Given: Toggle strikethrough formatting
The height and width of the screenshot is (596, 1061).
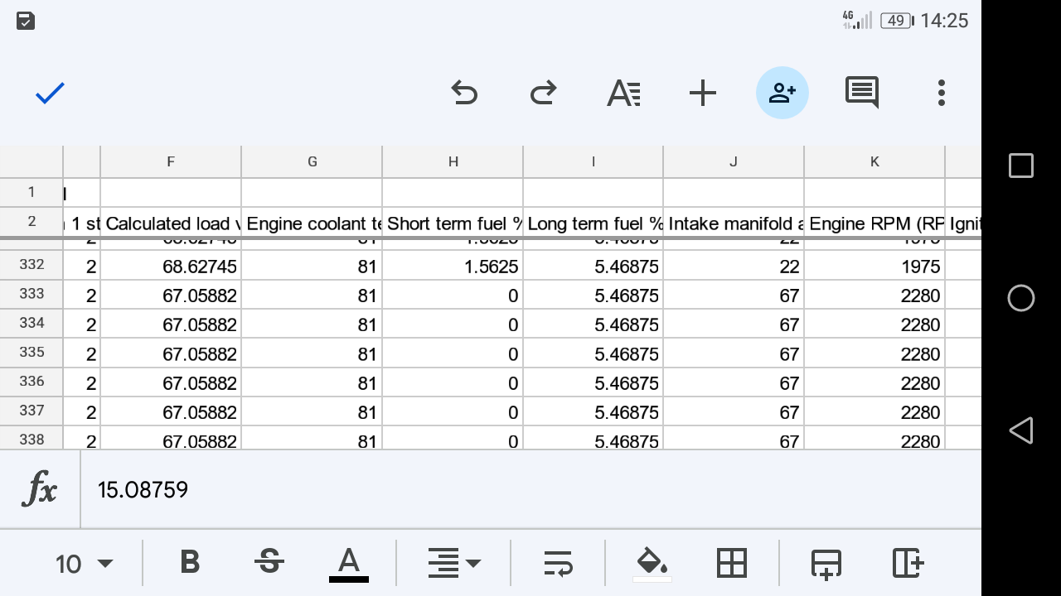Looking at the screenshot, I should click(269, 563).
